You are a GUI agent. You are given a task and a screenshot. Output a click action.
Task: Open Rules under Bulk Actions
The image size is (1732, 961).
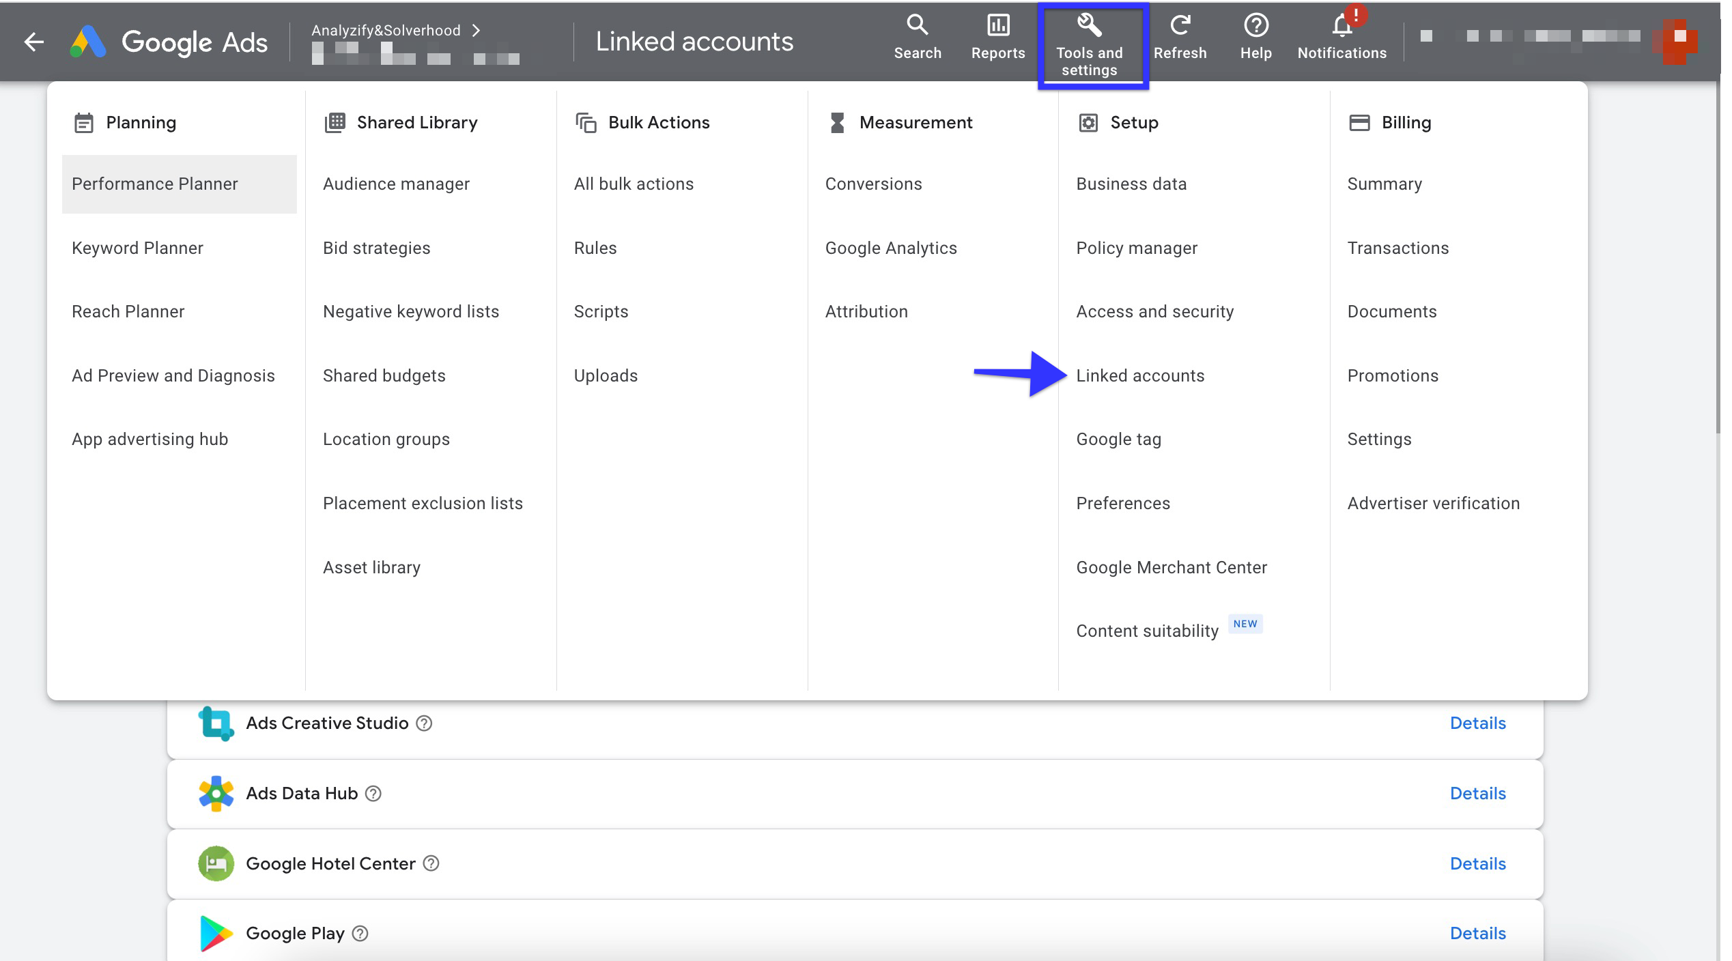(595, 248)
